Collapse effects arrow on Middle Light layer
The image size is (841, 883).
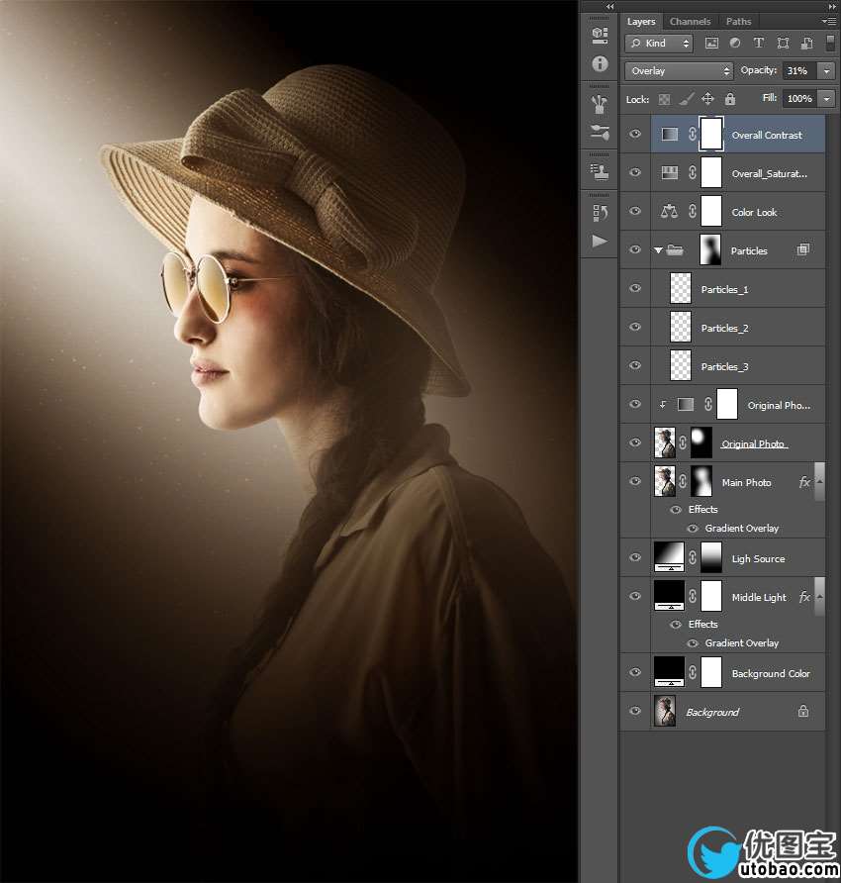[819, 596]
